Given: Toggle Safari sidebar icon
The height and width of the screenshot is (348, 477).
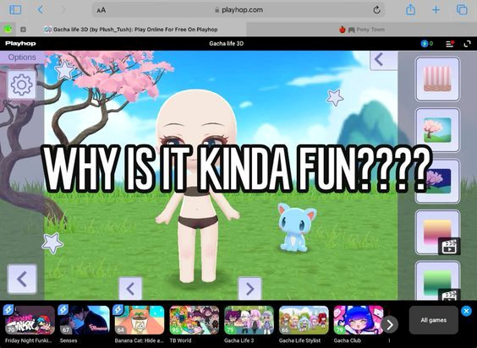Looking at the screenshot, I should click(15, 10).
